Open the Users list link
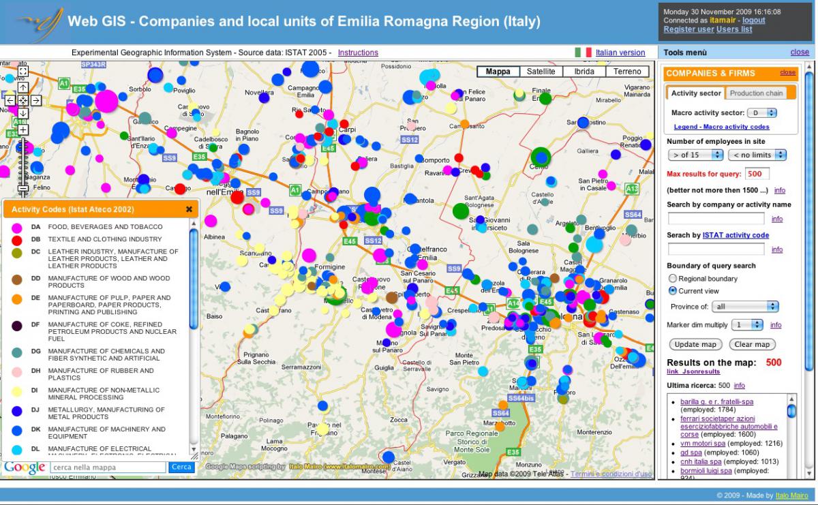This screenshot has width=818, height=505. (x=734, y=29)
